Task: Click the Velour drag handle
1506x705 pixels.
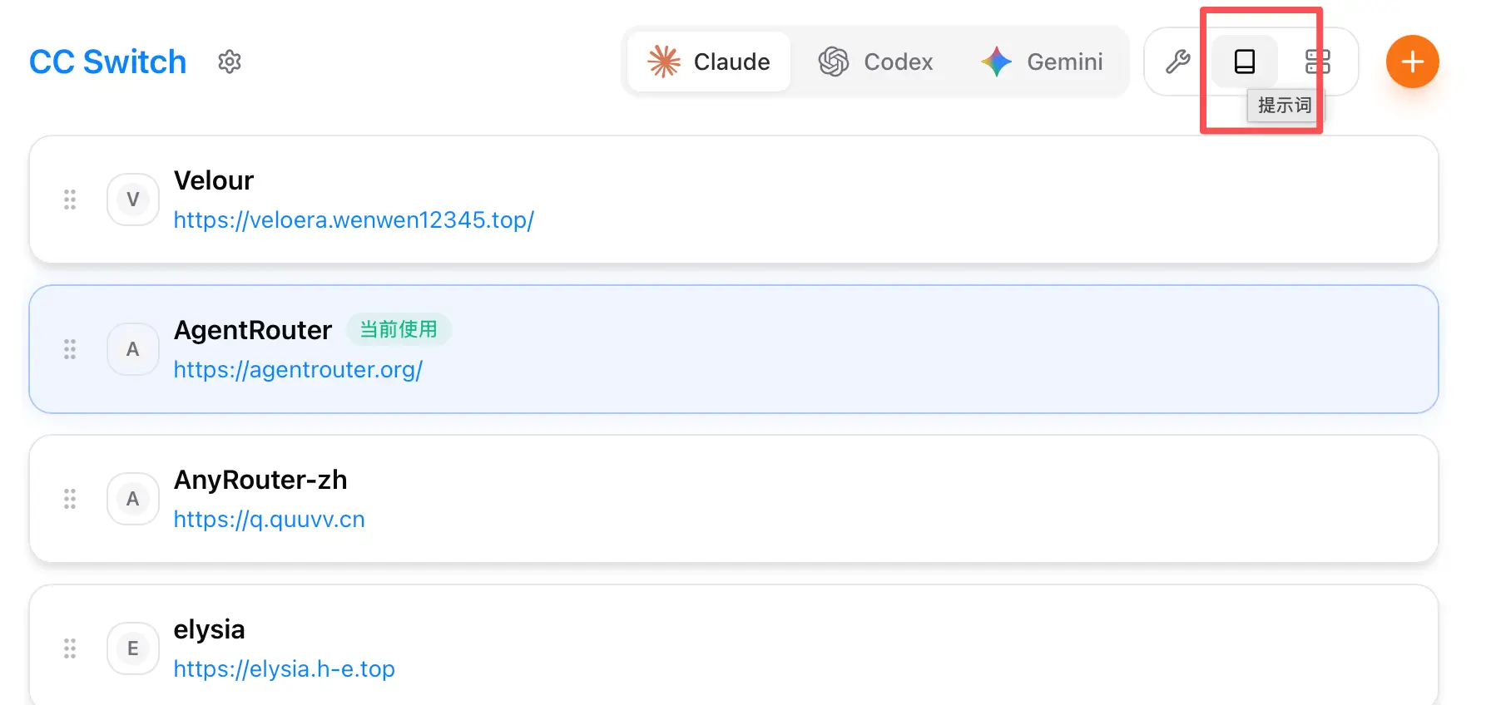Action: click(x=70, y=200)
